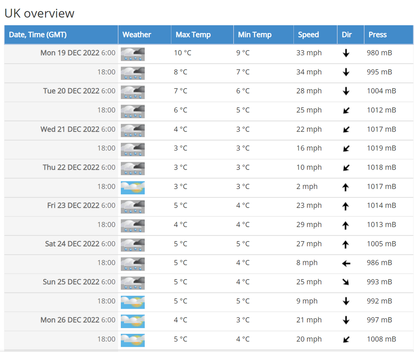Image resolution: width=414 pixels, height=352 pixels.
Task: Click the direction arrow in the 1004 mB row
Action: (346, 91)
